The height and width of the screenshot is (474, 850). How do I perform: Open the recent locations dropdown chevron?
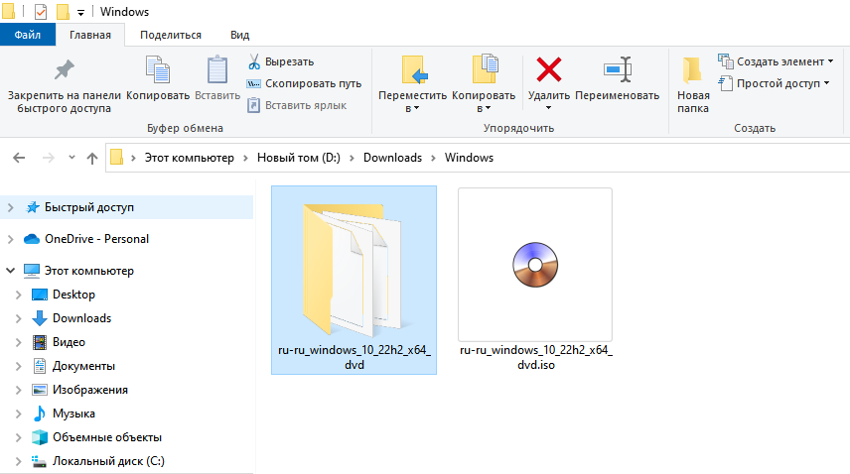click(71, 158)
